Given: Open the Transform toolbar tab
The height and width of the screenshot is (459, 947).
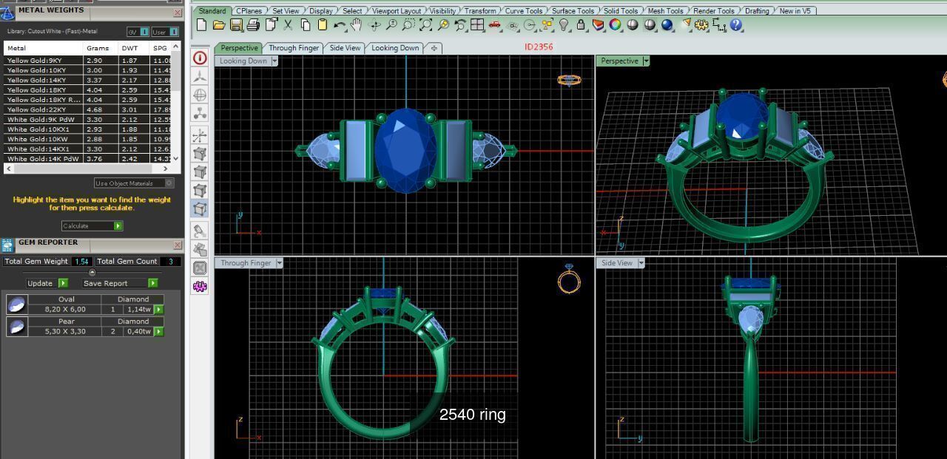Looking at the screenshot, I should pos(480,11).
